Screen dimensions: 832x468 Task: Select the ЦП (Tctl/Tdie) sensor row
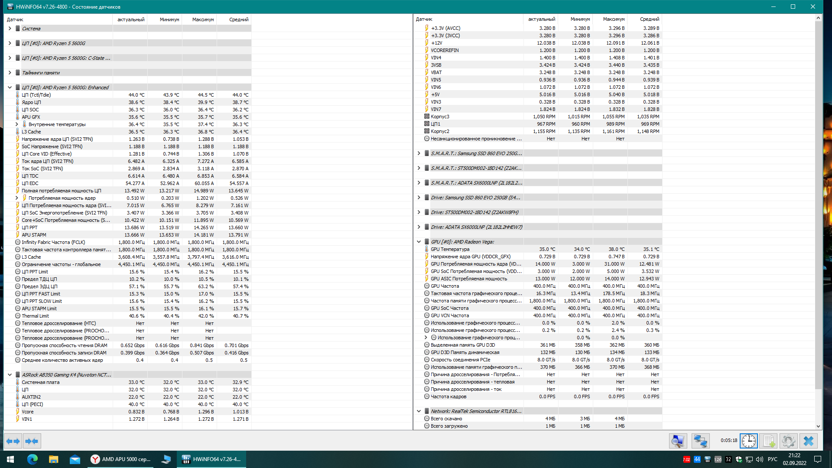(36, 95)
